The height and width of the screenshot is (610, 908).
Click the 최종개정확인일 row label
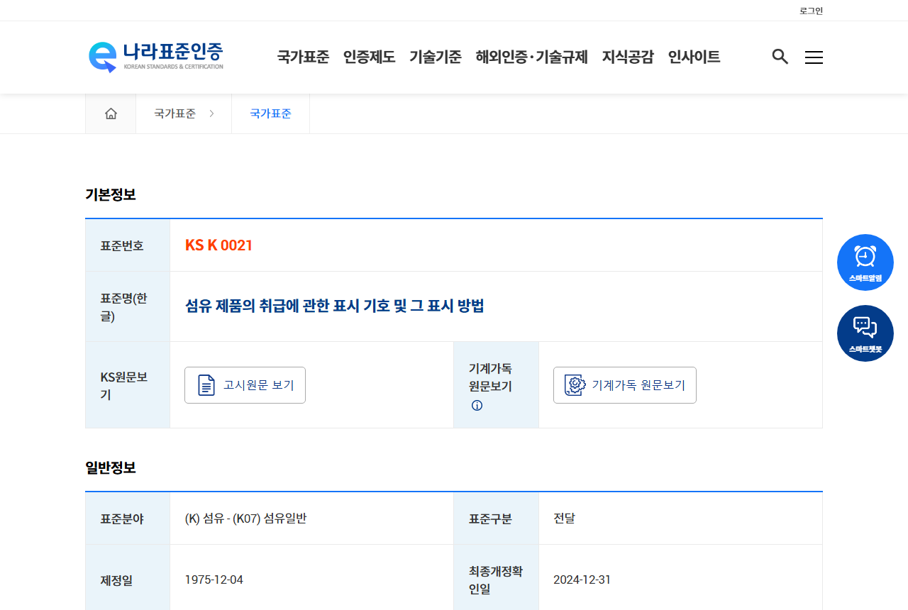point(496,580)
